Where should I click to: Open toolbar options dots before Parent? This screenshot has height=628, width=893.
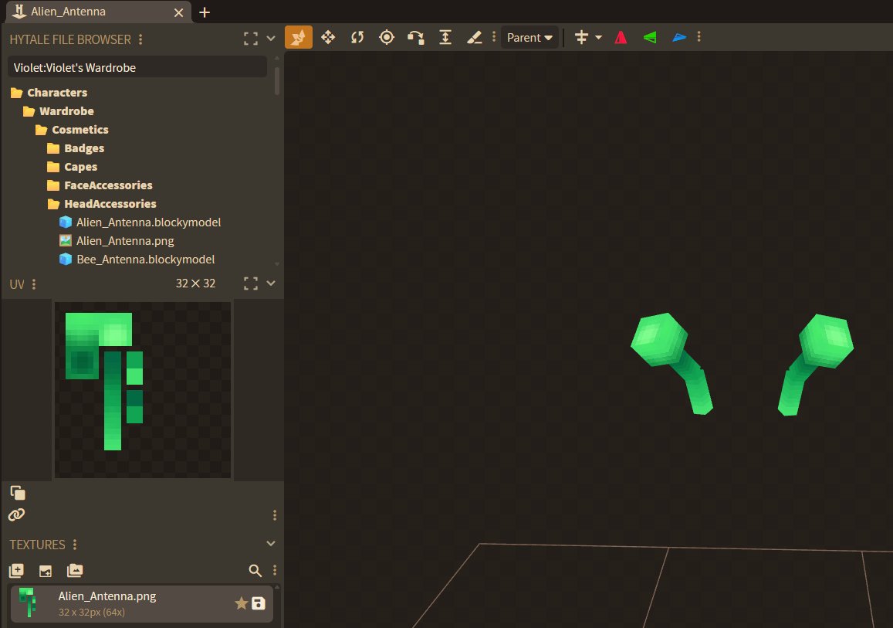click(494, 38)
